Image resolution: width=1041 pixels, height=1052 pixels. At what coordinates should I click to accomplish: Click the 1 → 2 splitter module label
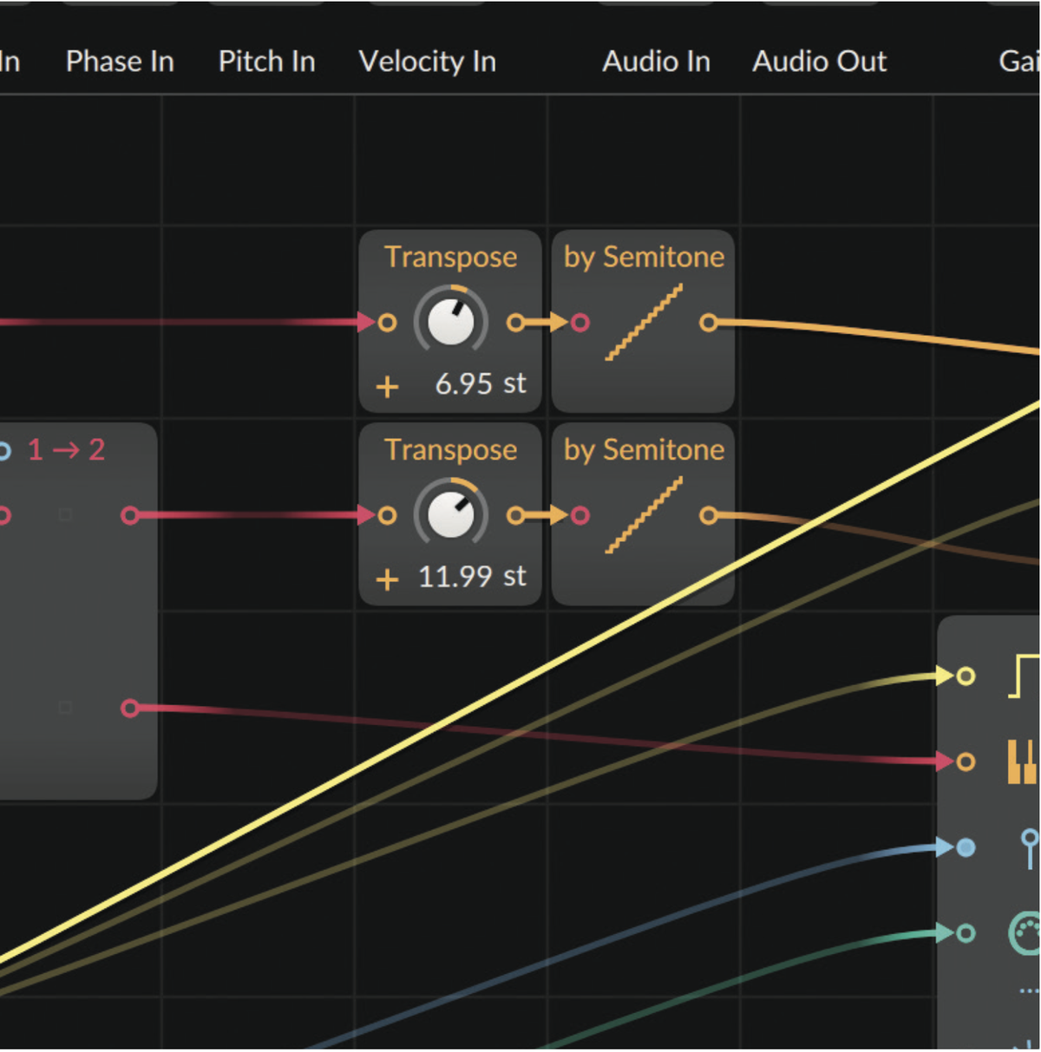pos(65,450)
